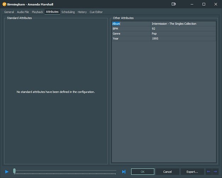Click the app logo icon in the title bar
The image size is (222, 178).
click(4, 4)
